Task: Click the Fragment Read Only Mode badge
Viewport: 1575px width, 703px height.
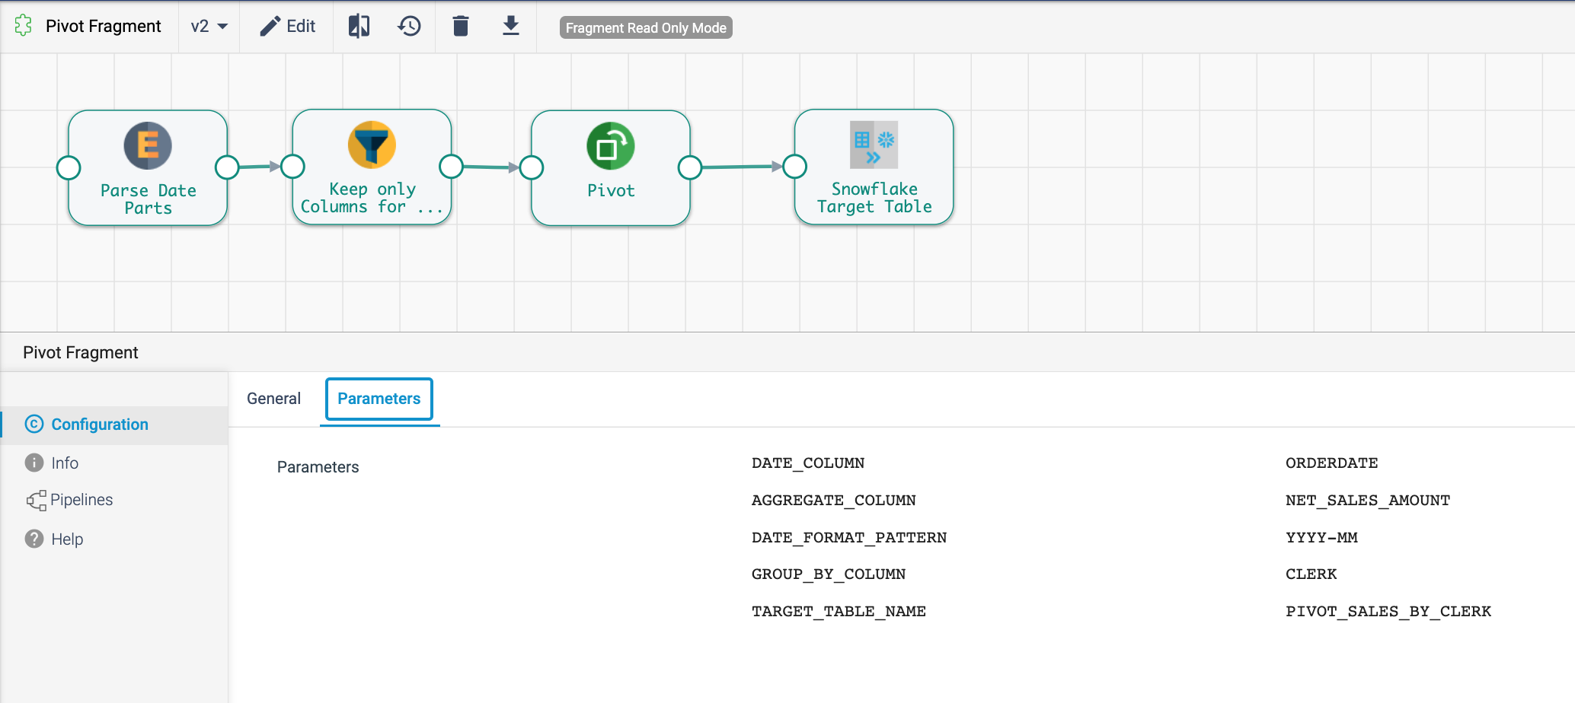Action: pyautogui.click(x=645, y=28)
